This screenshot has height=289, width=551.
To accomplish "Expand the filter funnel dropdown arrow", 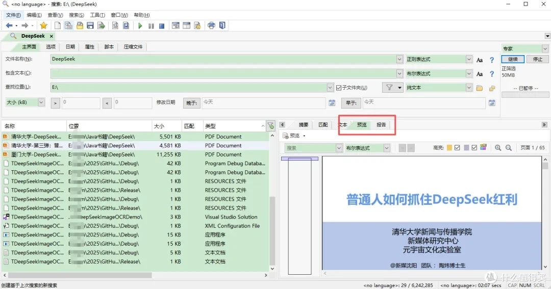I will point(399,88).
